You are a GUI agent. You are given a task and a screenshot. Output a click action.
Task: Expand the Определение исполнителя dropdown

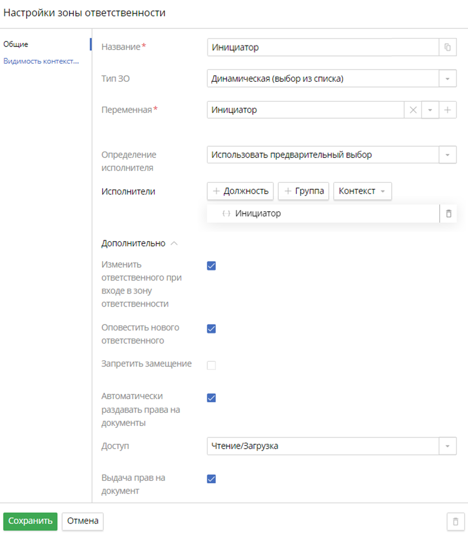[x=448, y=155]
